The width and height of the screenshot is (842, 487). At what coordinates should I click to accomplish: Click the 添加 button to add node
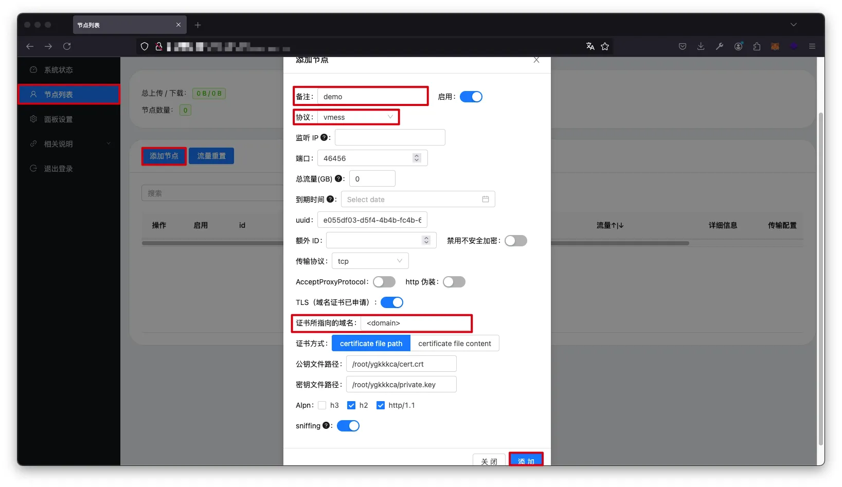[x=526, y=460]
